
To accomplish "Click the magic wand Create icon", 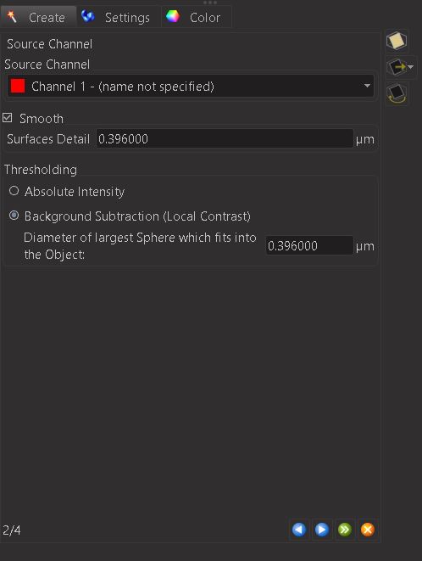I will click(12, 17).
